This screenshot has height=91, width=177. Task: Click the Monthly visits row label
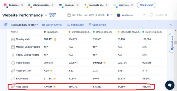coord(23,39)
